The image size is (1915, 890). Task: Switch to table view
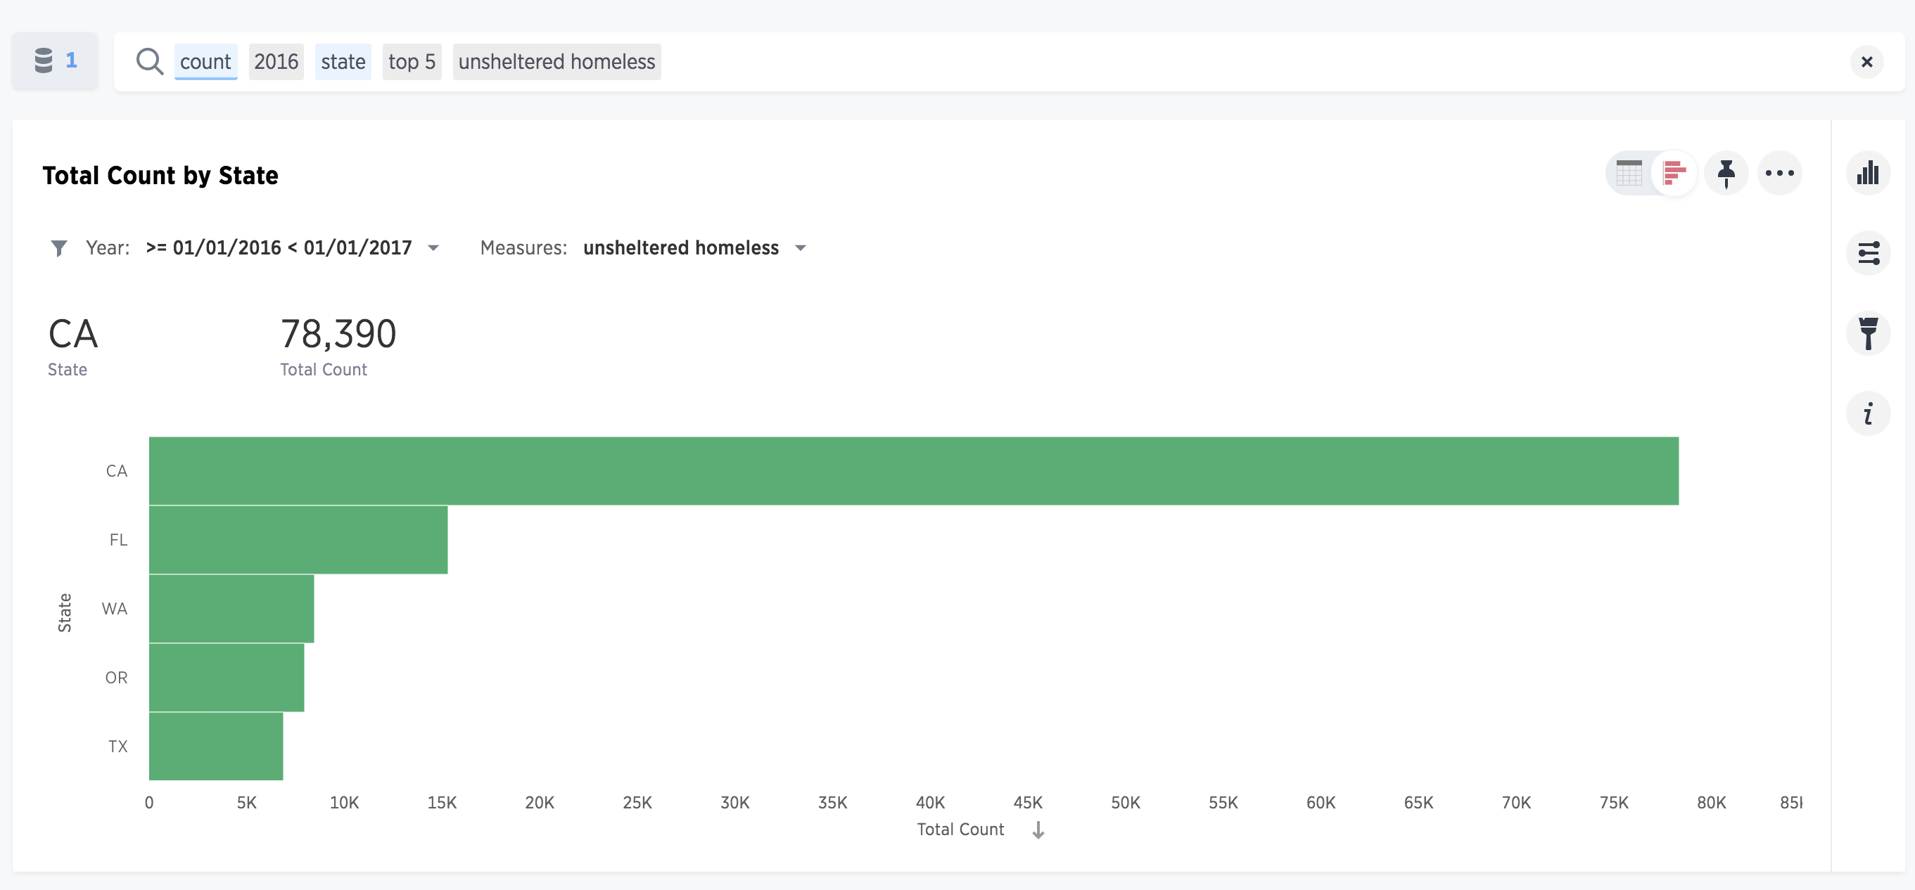tap(1629, 173)
